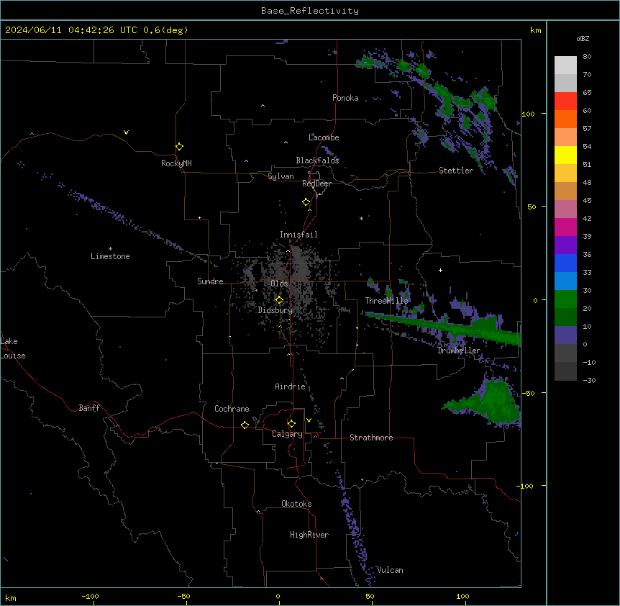
Task: Click the -50 tick on bottom axis
Action: point(183,596)
